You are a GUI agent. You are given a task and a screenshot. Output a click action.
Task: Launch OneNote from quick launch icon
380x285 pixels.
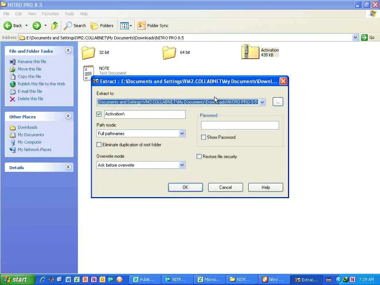94,279
